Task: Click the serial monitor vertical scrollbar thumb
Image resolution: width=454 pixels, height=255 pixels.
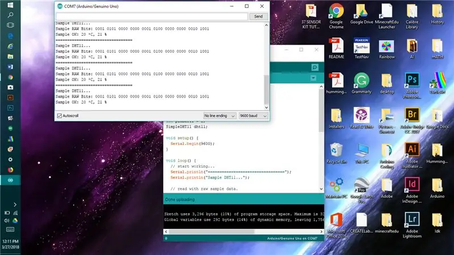Action: (266, 90)
